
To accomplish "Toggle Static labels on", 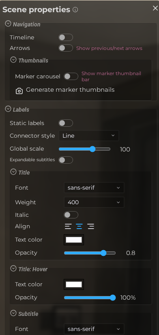I will (66, 123).
